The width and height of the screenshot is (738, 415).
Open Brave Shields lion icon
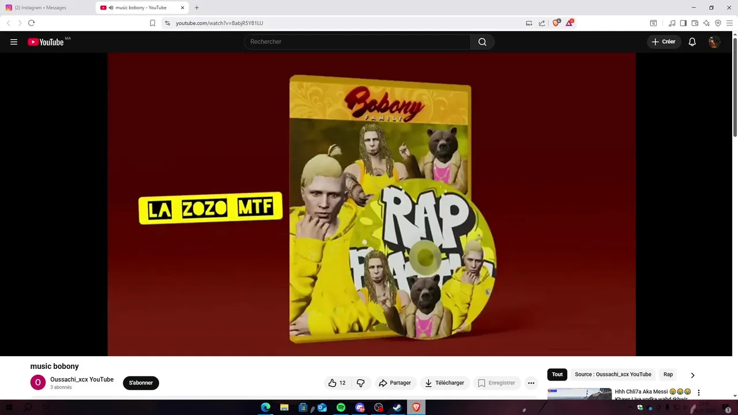coord(556,23)
